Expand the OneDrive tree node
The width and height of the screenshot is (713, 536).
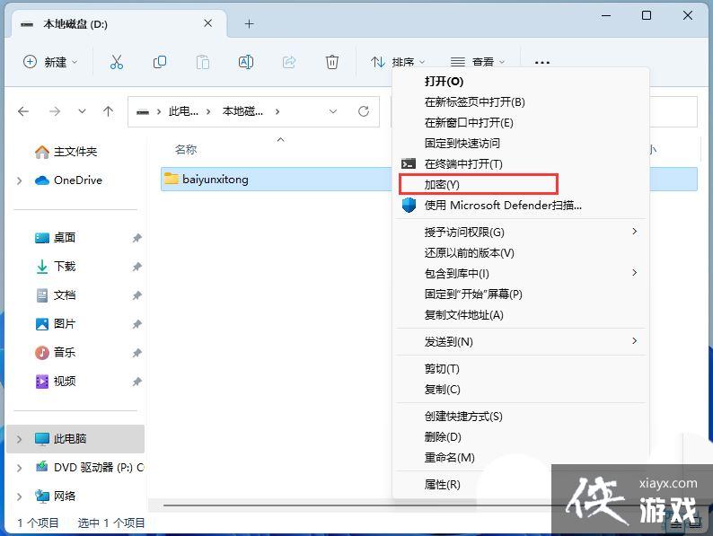[x=19, y=181]
